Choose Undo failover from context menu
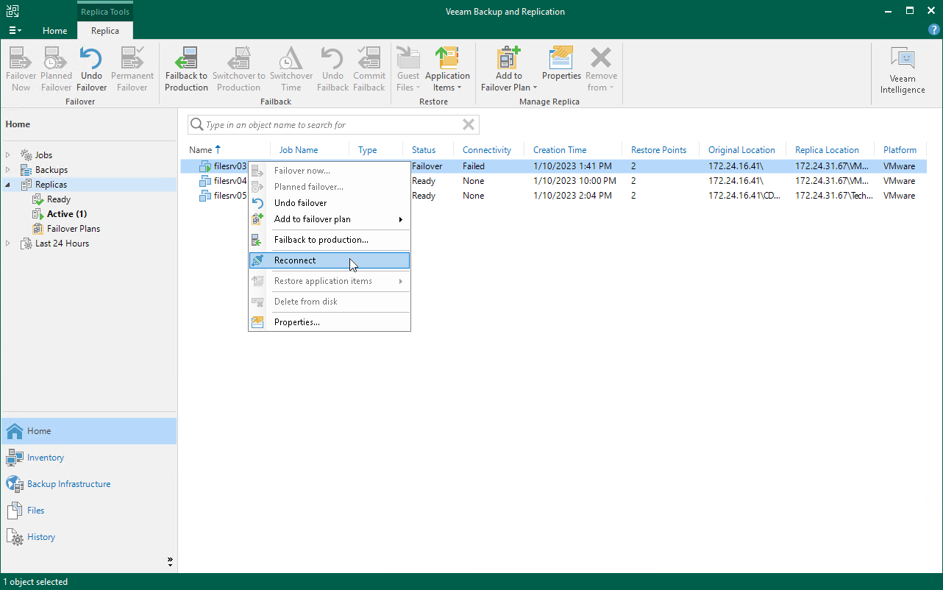The width and height of the screenshot is (943, 590). (x=330, y=203)
